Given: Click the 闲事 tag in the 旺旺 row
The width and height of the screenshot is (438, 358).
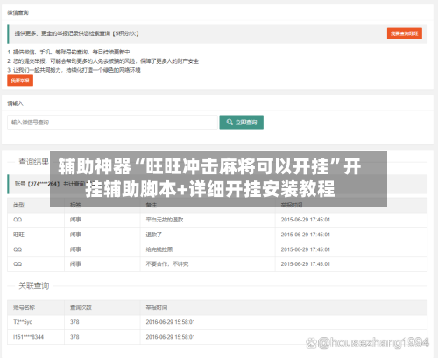Looking at the screenshot, I should pyautogui.click(x=75, y=235).
